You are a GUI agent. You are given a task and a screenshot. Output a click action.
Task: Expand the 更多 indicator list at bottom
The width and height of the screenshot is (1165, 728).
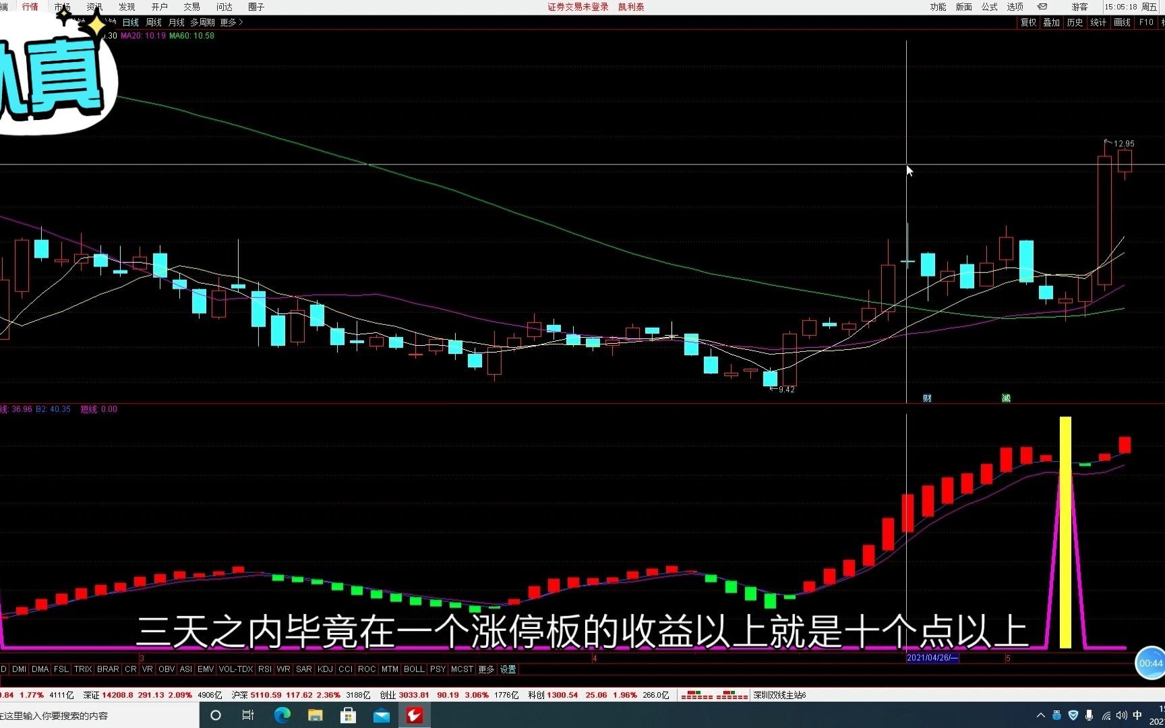click(485, 669)
